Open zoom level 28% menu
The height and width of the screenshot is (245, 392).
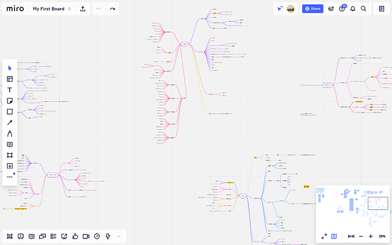click(x=382, y=236)
